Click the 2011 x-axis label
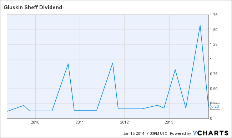The height and width of the screenshot is (138, 232). (x=80, y=122)
